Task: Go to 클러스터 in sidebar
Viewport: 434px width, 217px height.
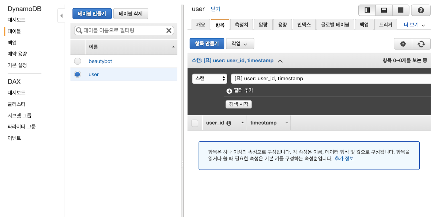Action: pos(17,104)
